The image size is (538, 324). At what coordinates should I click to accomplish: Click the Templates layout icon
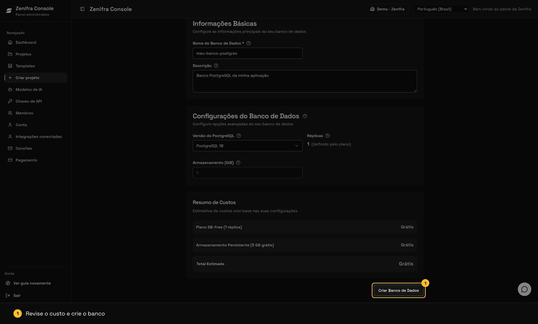pyautogui.click(x=10, y=66)
